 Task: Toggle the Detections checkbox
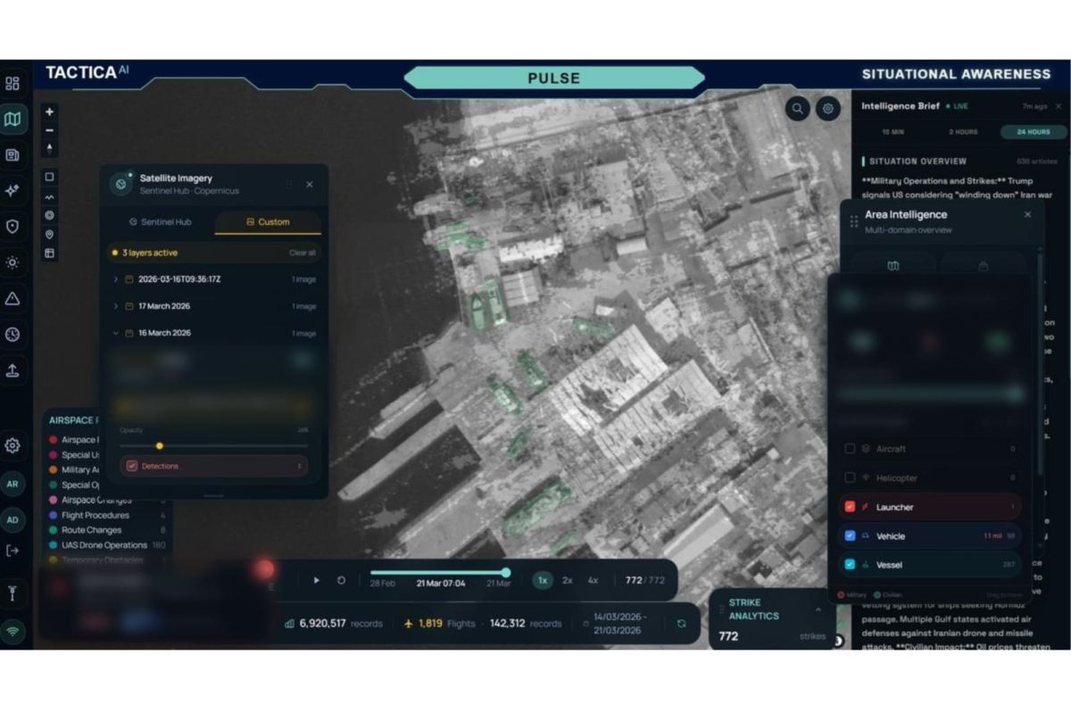pos(132,466)
